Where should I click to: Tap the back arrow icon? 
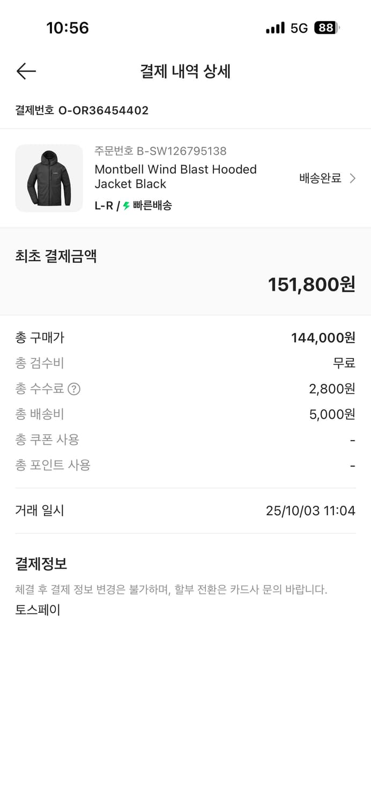coord(26,71)
